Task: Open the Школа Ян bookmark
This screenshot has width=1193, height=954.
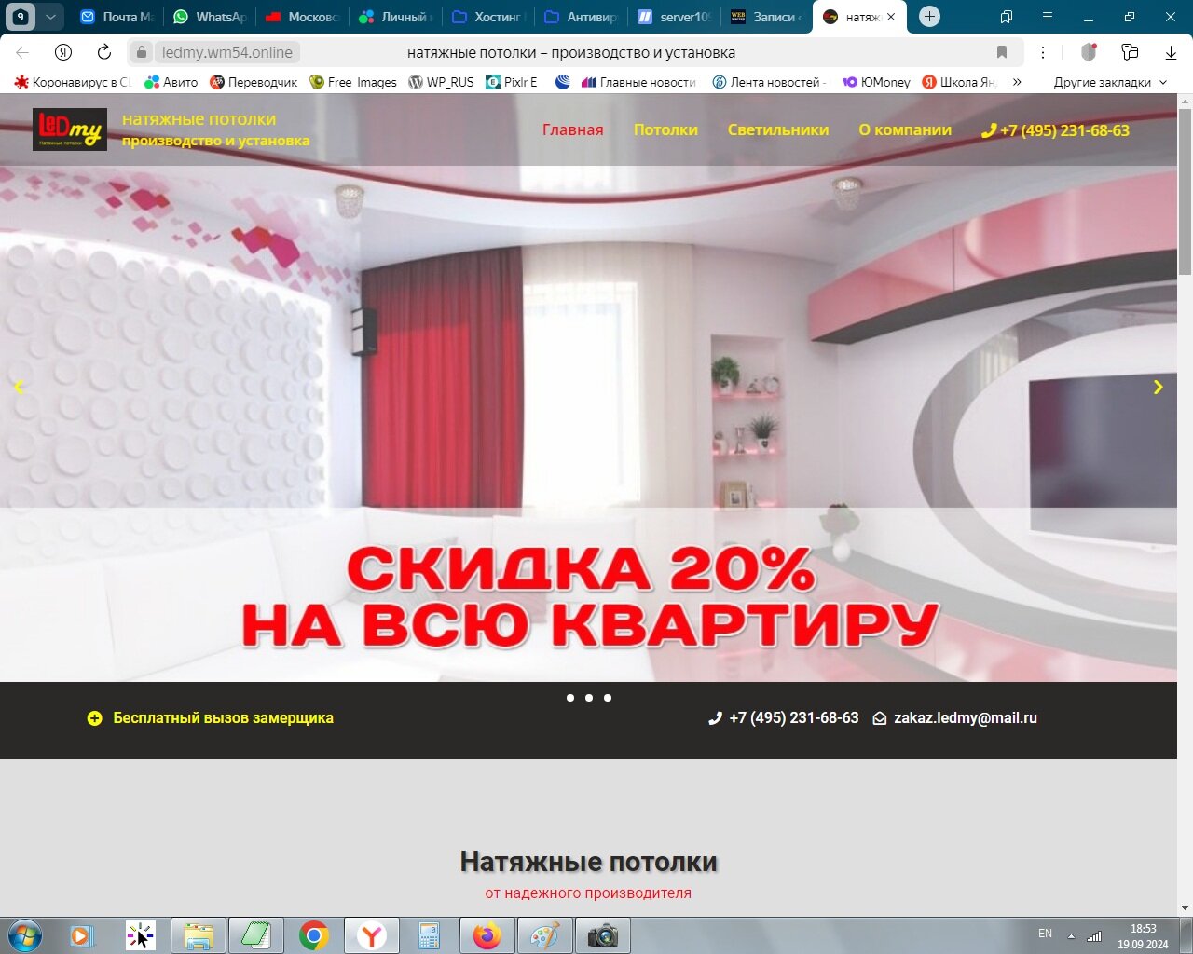Action: tap(959, 82)
